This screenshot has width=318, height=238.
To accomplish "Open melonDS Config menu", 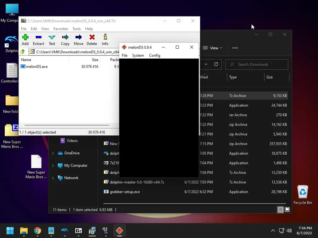I will point(155,55).
